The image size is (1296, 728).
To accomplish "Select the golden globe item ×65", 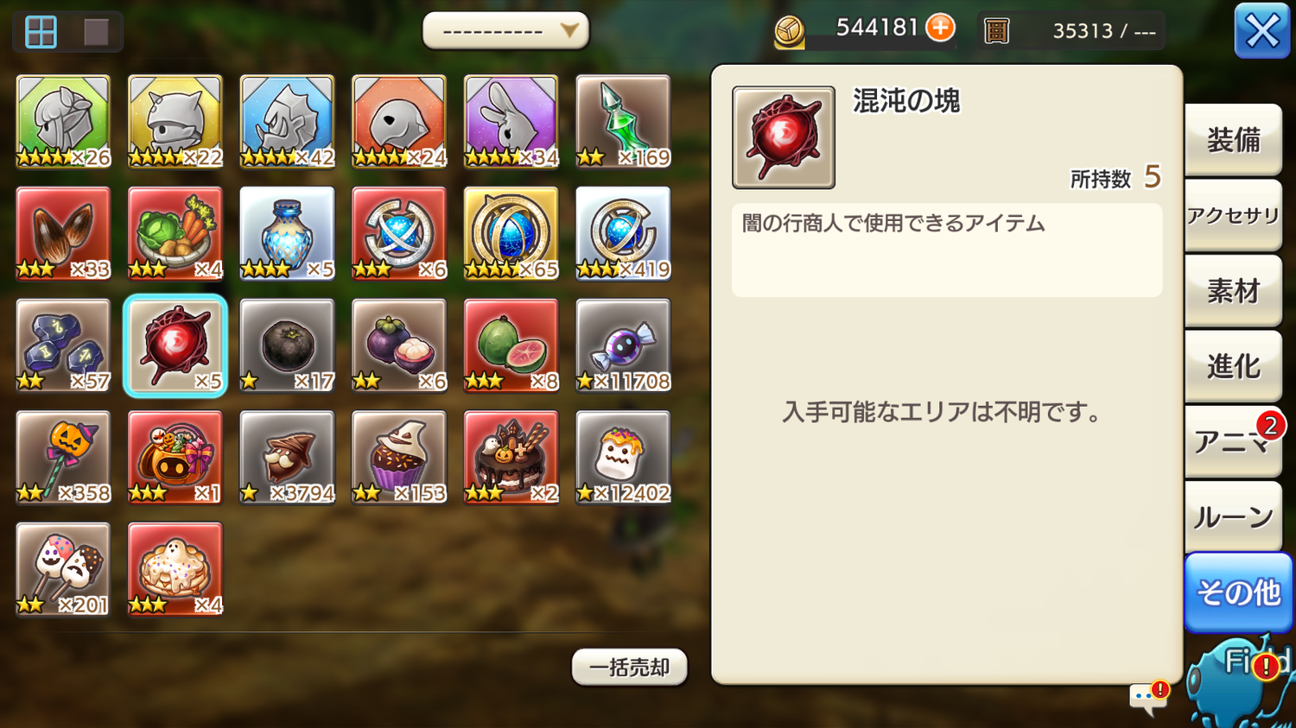I will [511, 234].
